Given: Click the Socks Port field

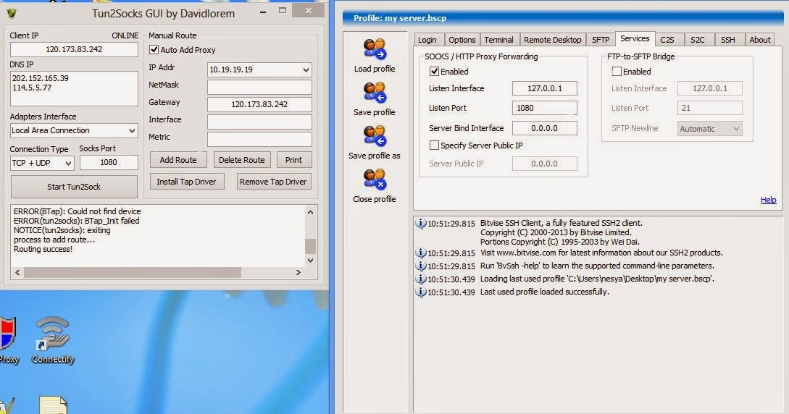Looking at the screenshot, I should coord(109,162).
